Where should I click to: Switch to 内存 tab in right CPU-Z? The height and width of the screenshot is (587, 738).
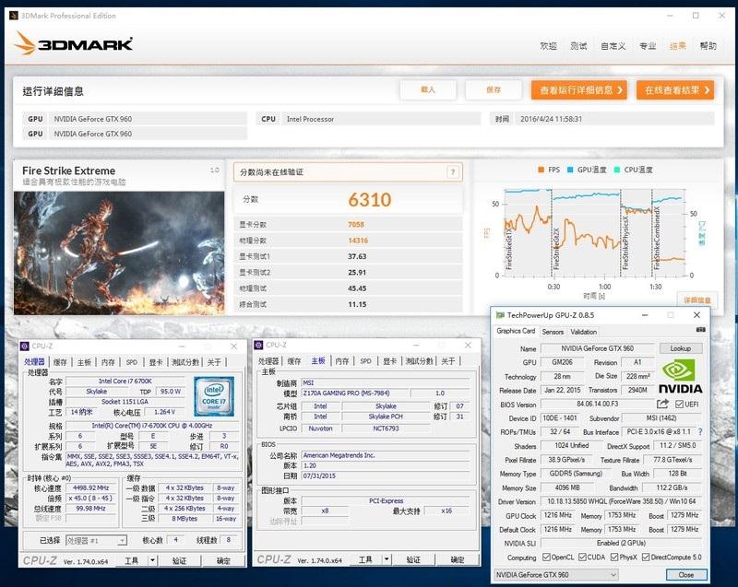click(x=342, y=361)
